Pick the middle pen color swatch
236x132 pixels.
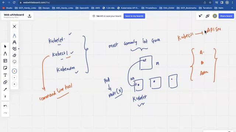(14, 78)
